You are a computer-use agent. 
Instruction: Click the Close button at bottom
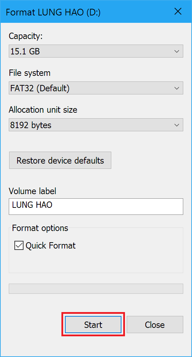click(155, 324)
